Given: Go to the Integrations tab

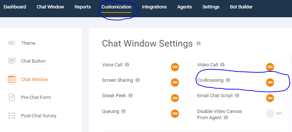Looking at the screenshot, I should [x=154, y=7].
